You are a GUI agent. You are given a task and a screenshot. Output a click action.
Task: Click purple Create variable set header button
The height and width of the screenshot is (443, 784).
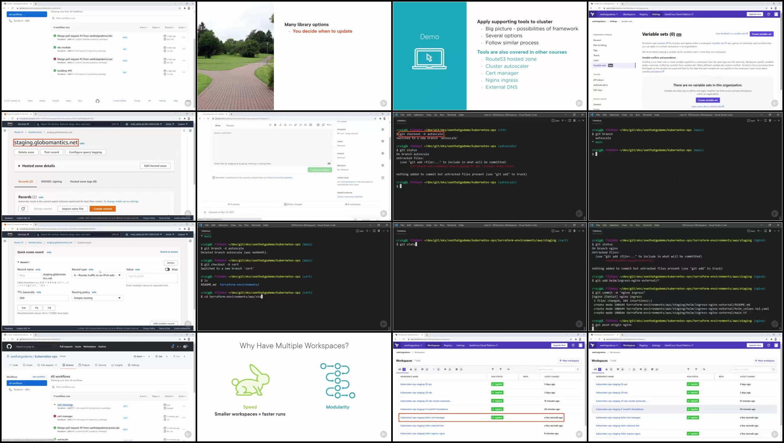coord(762,34)
